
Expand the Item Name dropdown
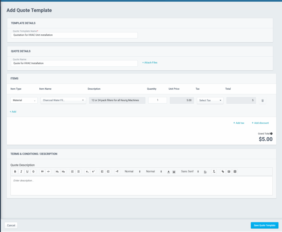tap(63, 100)
